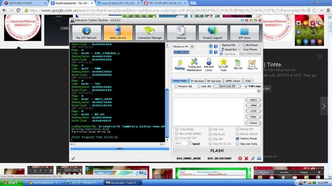This screenshot has height=186, width=332.
Task: Open Imei and Locks padlock icon
Action: coord(208,65)
